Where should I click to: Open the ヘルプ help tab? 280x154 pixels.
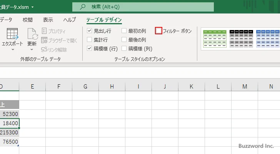tap(70, 20)
